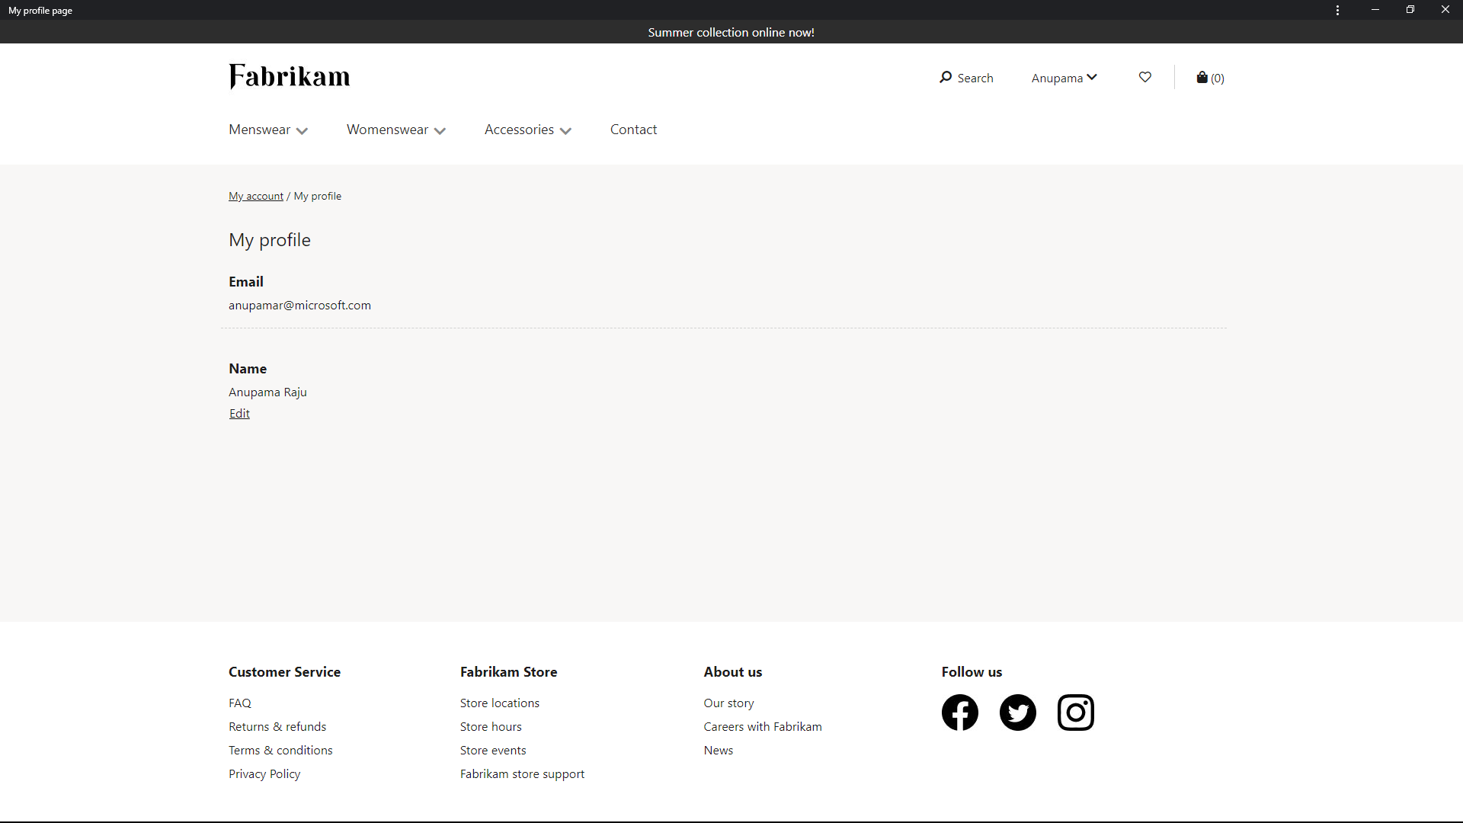Click the Fabrikam logo icon
Screen dimensions: 1463x823
[x=290, y=78]
